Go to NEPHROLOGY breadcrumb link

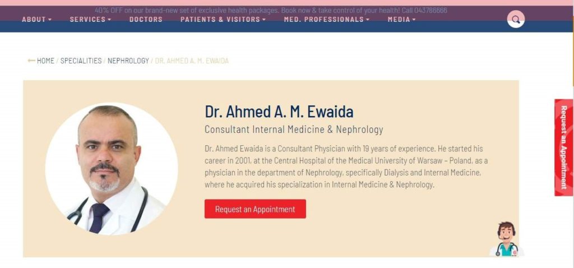128,61
